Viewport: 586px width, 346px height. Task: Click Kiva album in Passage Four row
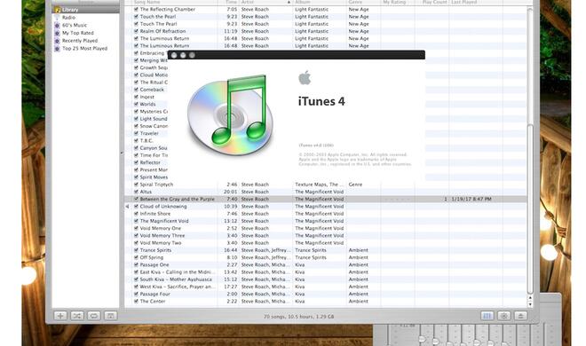300,295
